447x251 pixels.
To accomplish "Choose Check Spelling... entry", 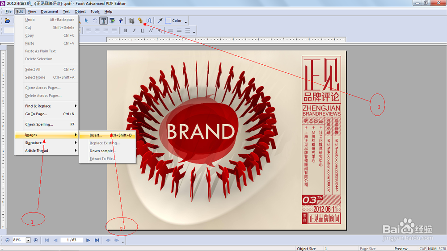I will [46, 125].
